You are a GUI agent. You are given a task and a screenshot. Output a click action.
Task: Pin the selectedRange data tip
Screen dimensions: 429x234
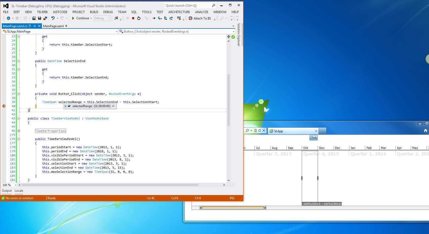coord(113,106)
